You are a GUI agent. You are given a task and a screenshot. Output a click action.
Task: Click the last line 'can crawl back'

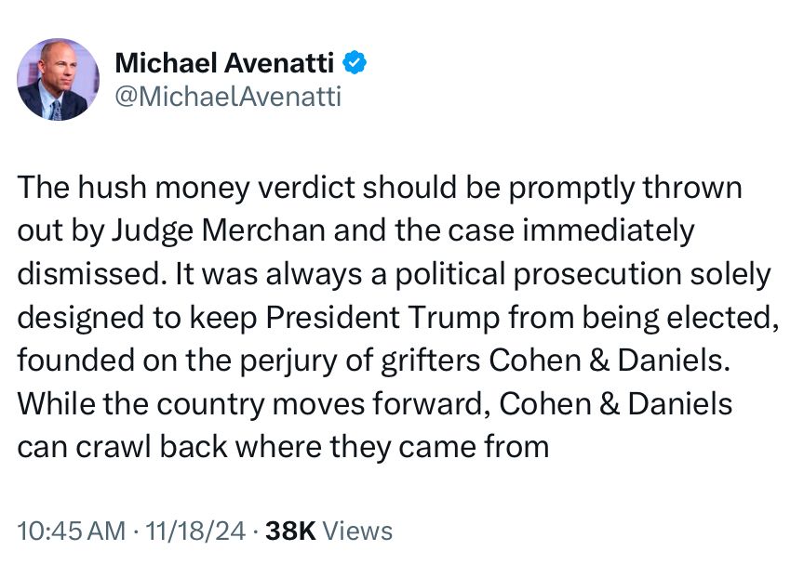(x=122, y=446)
